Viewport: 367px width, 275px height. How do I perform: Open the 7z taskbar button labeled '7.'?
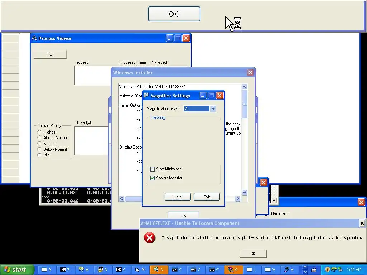pyautogui.click(x=66, y=270)
